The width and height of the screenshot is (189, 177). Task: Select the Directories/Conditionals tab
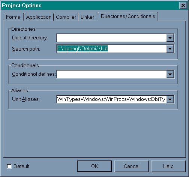click(128, 16)
